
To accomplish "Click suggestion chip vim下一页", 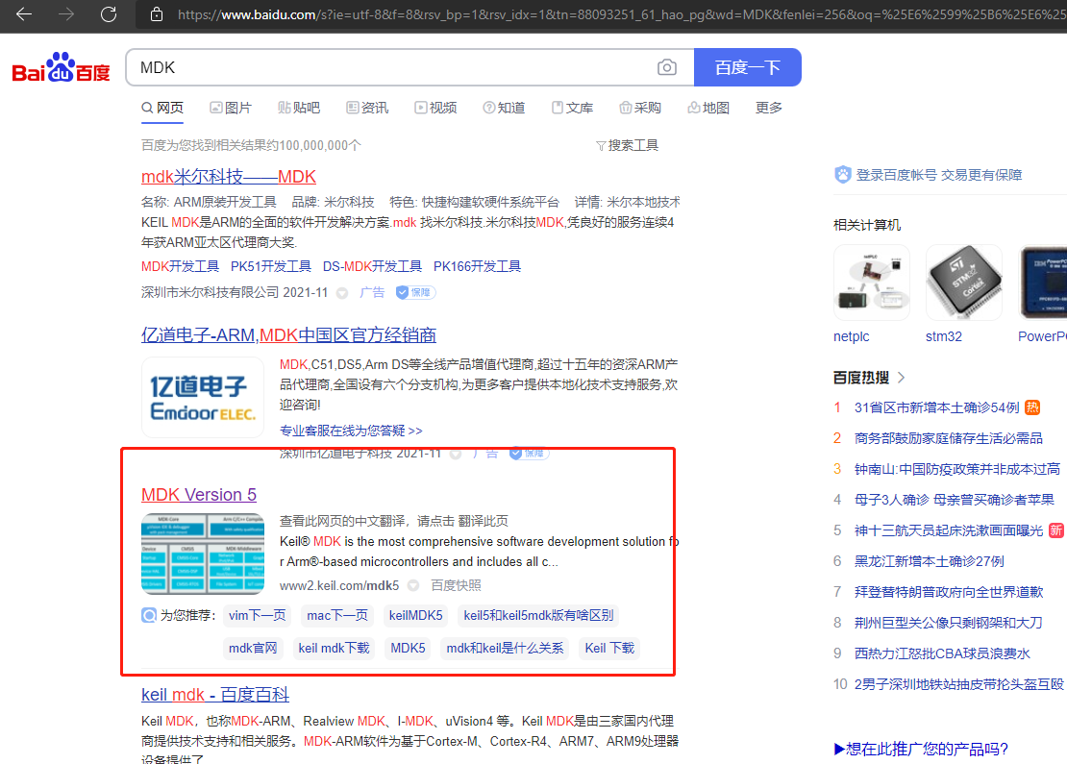I will (x=258, y=616).
